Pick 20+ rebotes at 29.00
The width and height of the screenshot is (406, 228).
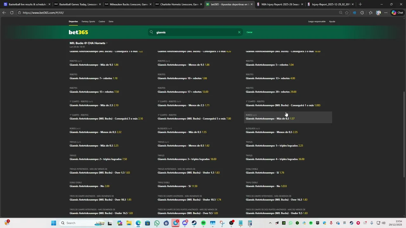[271, 92]
